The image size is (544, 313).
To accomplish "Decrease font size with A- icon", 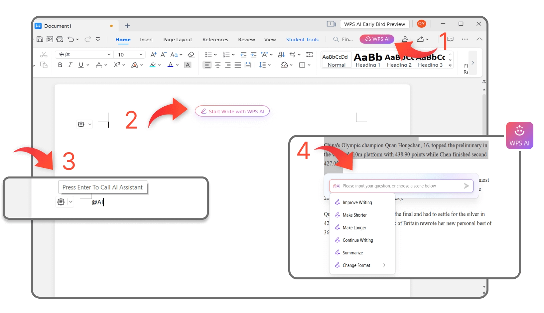I will tap(163, 55).
